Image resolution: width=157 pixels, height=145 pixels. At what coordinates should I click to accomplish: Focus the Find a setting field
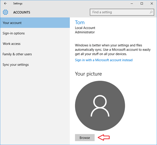pos(119,12)
